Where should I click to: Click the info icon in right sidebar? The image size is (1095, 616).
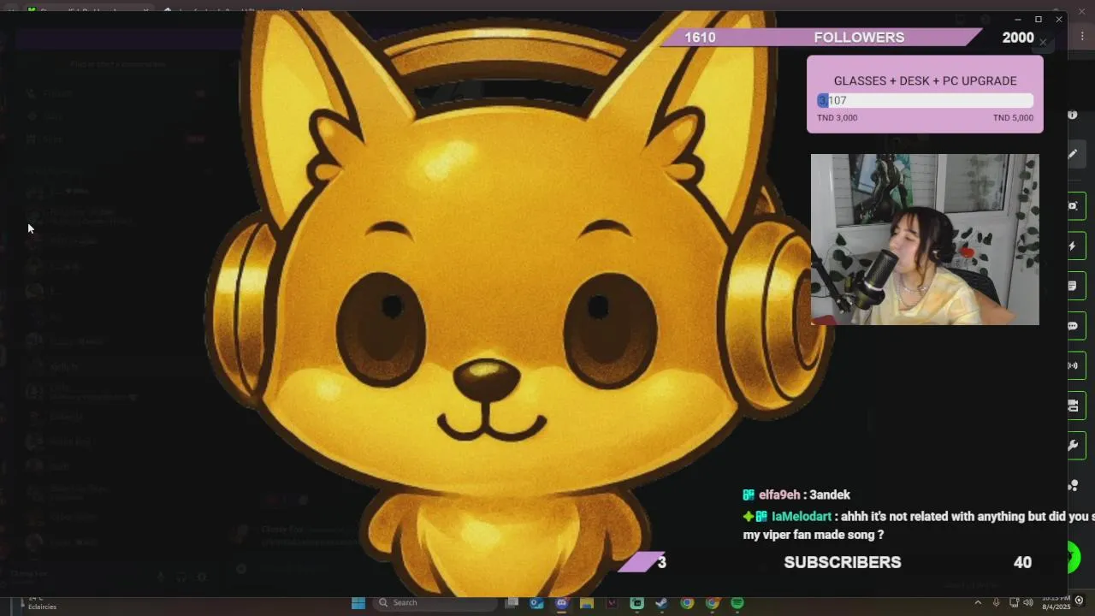pyautogui.click(x=1072, y=114)
